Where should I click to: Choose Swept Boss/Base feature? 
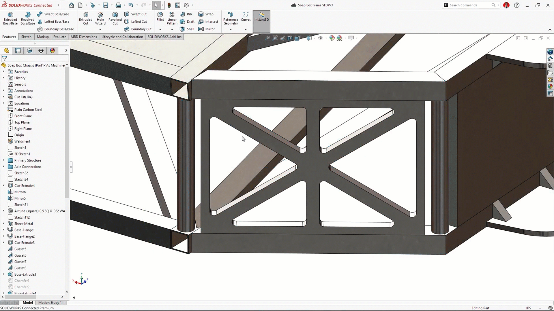point(53,14)
